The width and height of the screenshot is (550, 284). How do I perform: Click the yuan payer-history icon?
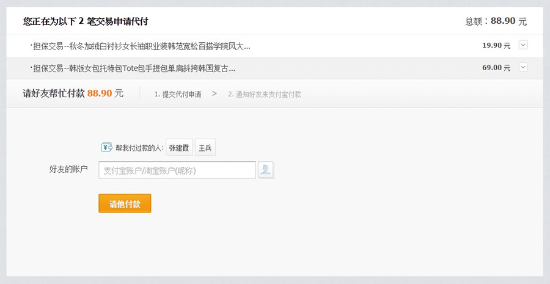106,147
